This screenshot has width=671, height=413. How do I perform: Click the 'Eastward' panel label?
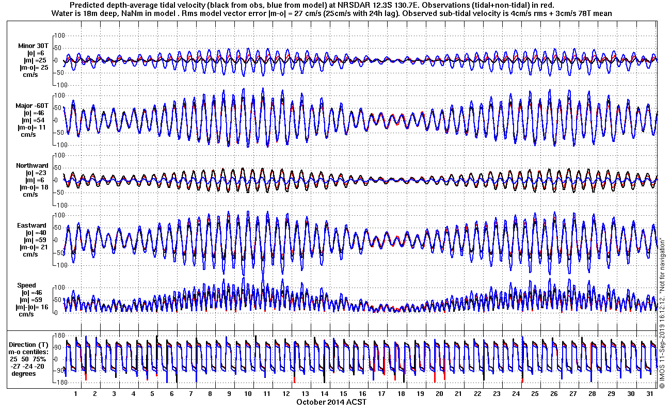tap(32, 226)
